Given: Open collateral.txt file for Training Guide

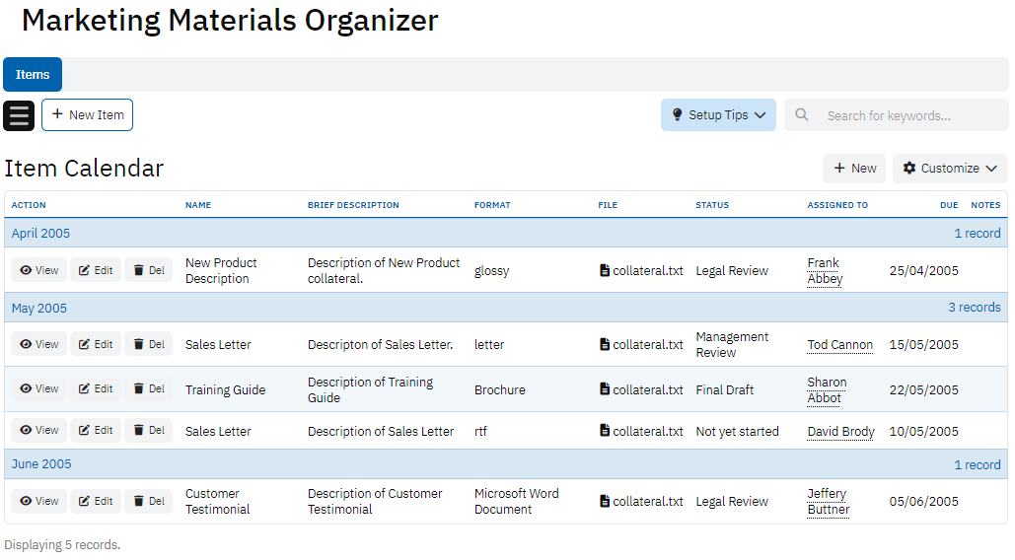Looking at the screenshot, I should click(641, 389).
